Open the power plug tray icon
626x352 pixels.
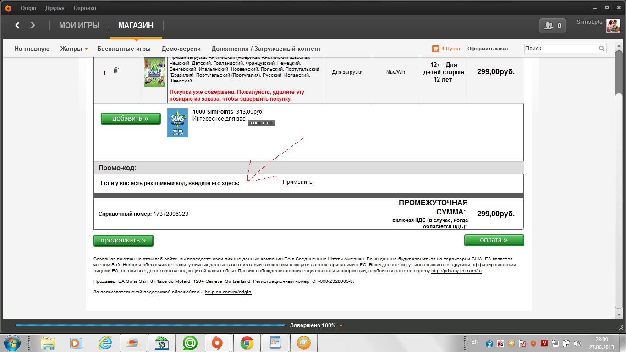(566, 343)
